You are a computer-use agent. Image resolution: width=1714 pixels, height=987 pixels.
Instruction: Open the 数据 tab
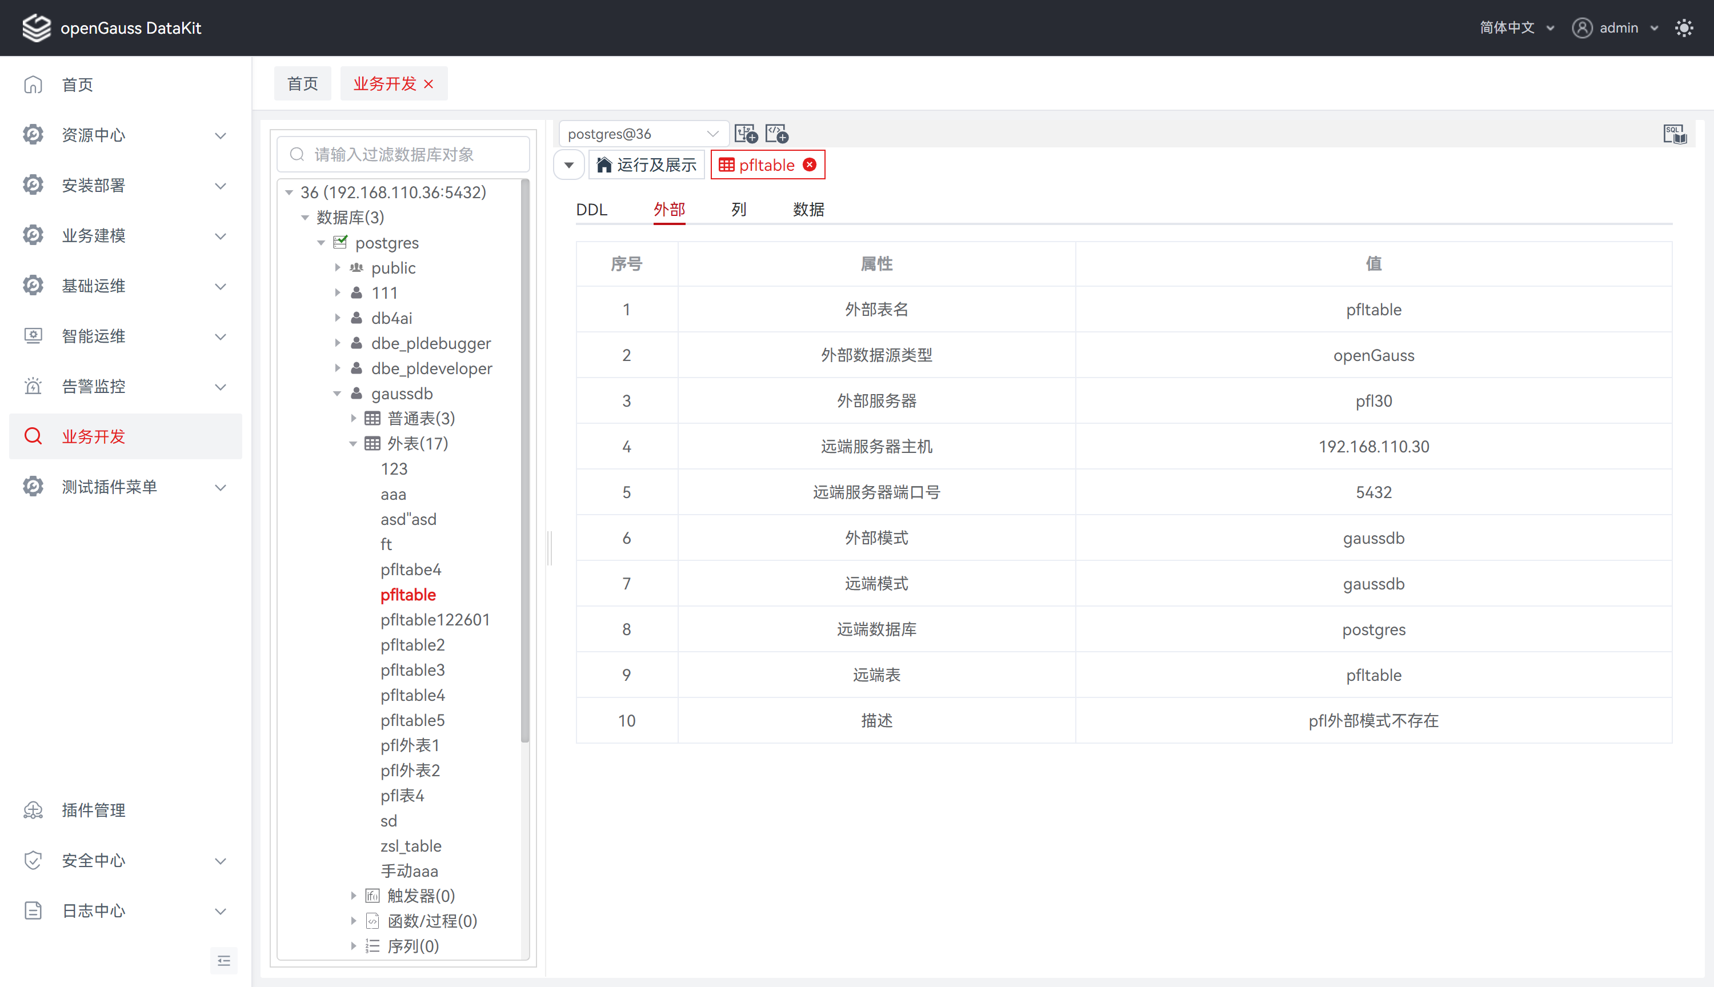pyautogui.click(x=808, y=210)
